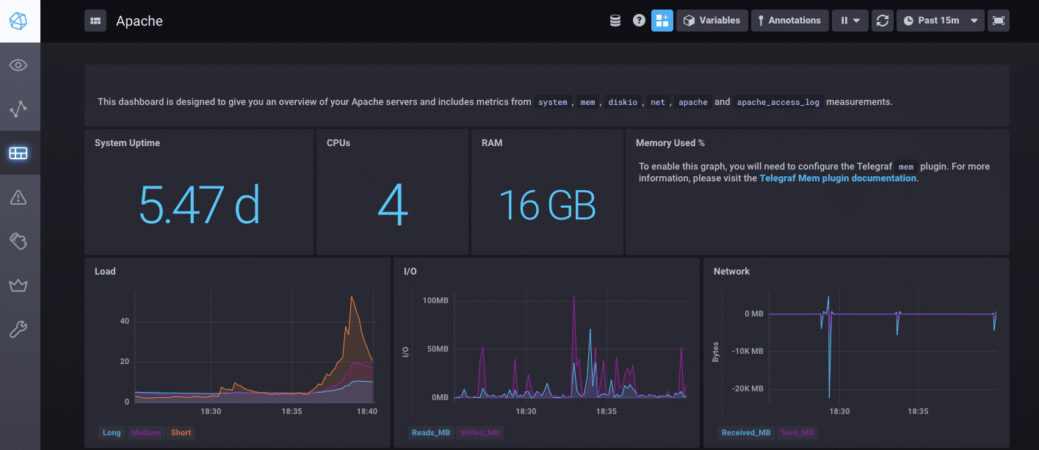This screenshot has height=450, width=1039.
Task: Open the Explore graph icon in the sidebar
Action: 18,109
